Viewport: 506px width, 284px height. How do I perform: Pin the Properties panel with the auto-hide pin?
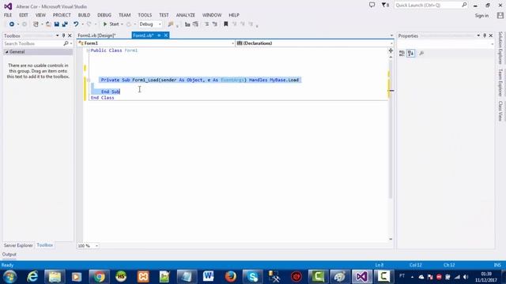click(x=485, y=35)
